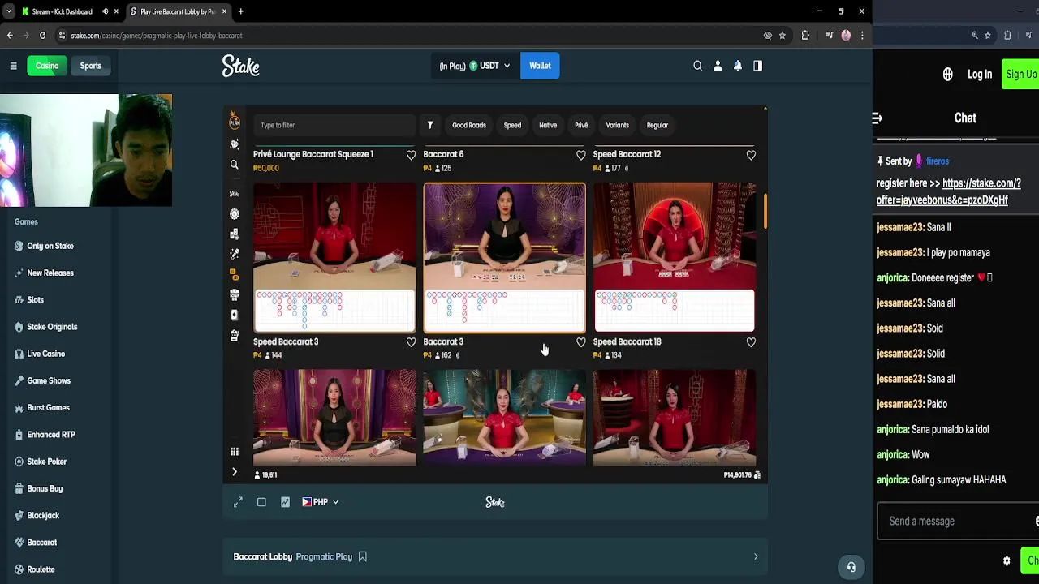Click the Pragmatic Play lobby logo icon
Screen dimensions: 1039x584
(x=234, y=121)
